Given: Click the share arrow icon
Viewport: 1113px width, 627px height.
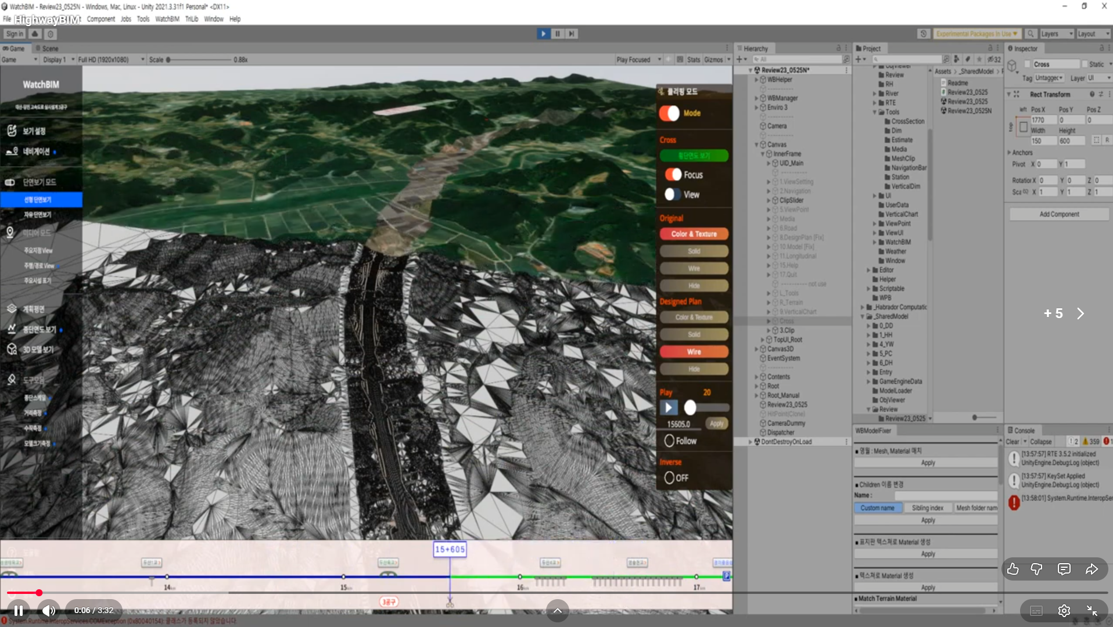Looking at the screenshot, I should coord(1092,569).
